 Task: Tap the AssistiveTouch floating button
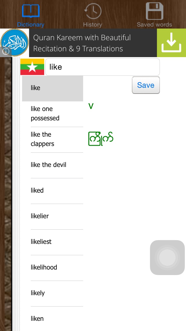pyautogui.click(x=167, y=257)
